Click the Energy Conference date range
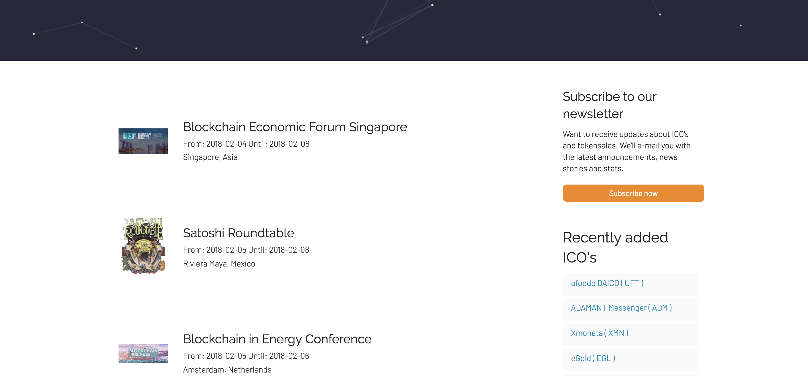Viewport: 808px width, 376px height. tap(246, 356)
